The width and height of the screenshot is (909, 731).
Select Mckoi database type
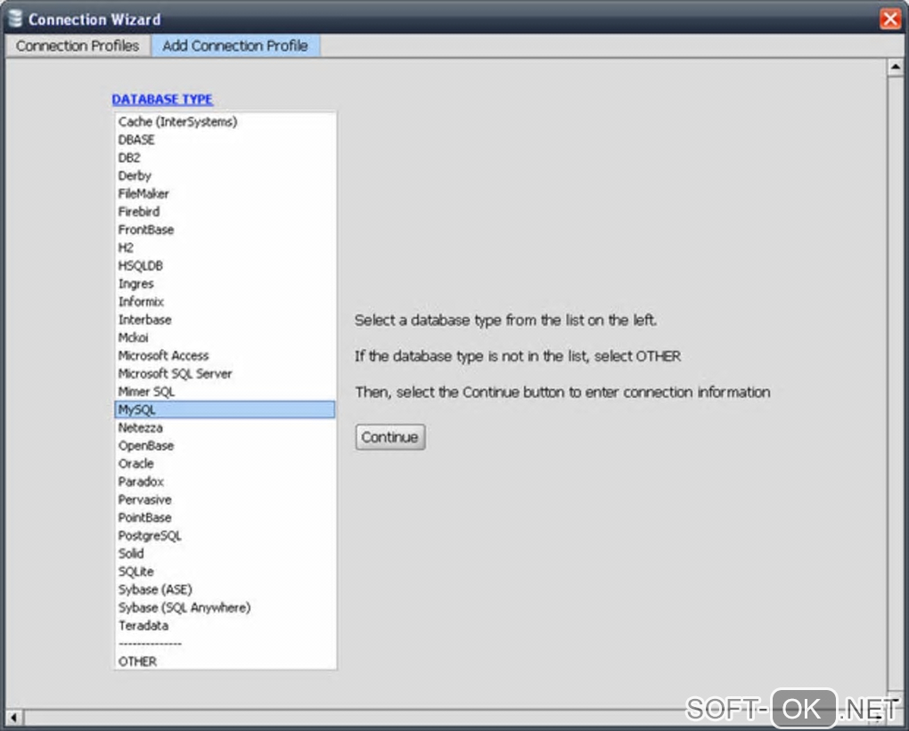point(225,337)
